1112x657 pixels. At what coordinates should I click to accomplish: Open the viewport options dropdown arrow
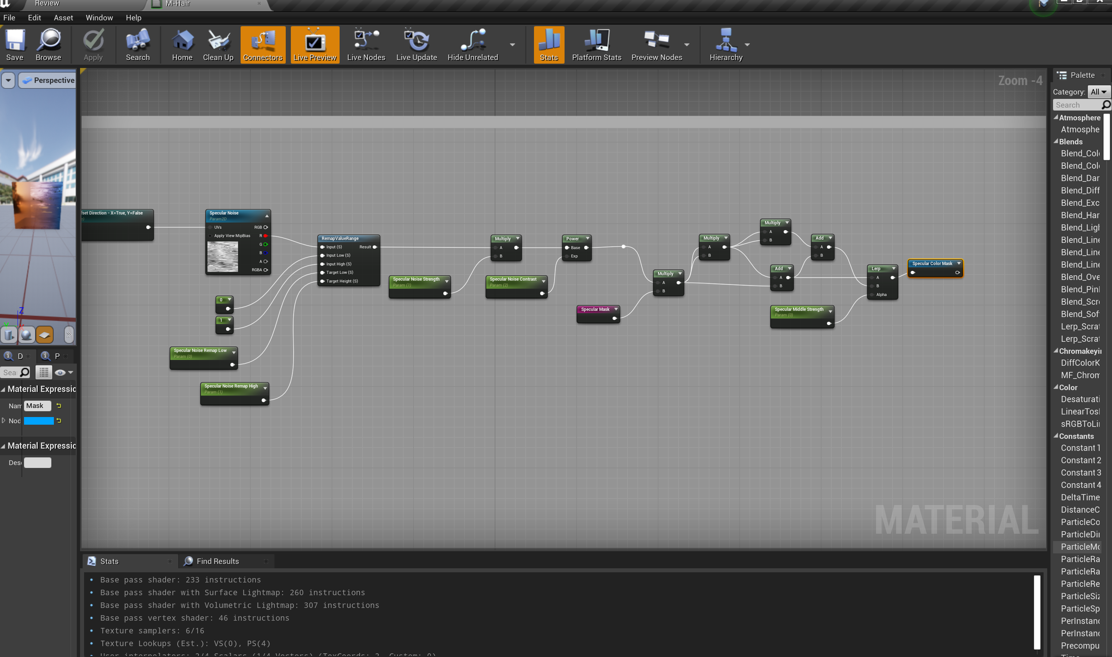[8, 80]
